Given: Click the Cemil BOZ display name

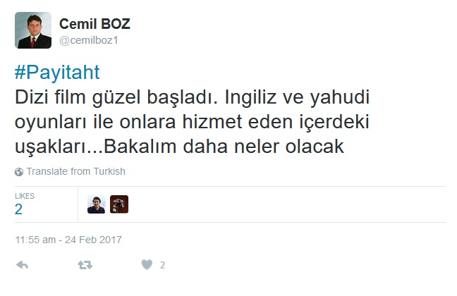Looking at the screenshot, I should (x=95, y=24).
